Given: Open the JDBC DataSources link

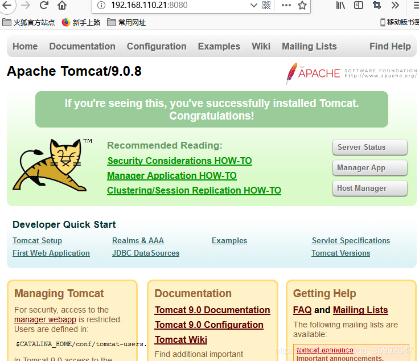Looking at the screenshot, I should (146, 253).
